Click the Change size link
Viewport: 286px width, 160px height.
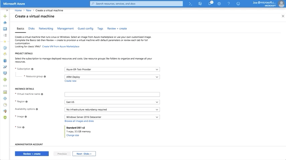73,135
